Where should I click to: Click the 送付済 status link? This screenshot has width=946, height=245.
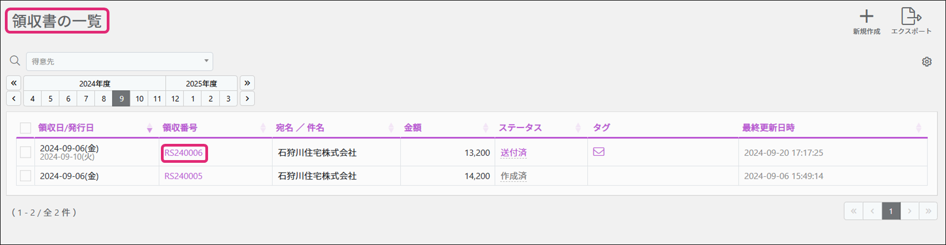point(513,153)
